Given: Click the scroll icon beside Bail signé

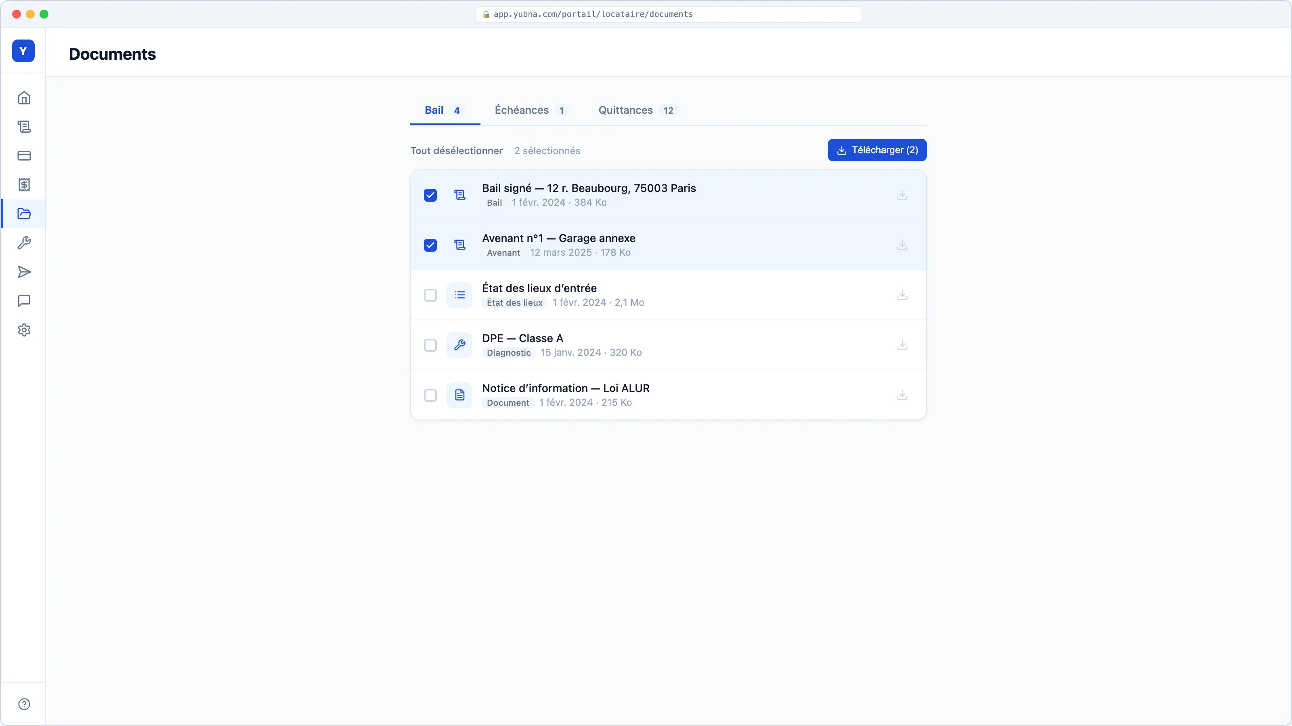Looking at the screenshot, I should tap(459, 195).
